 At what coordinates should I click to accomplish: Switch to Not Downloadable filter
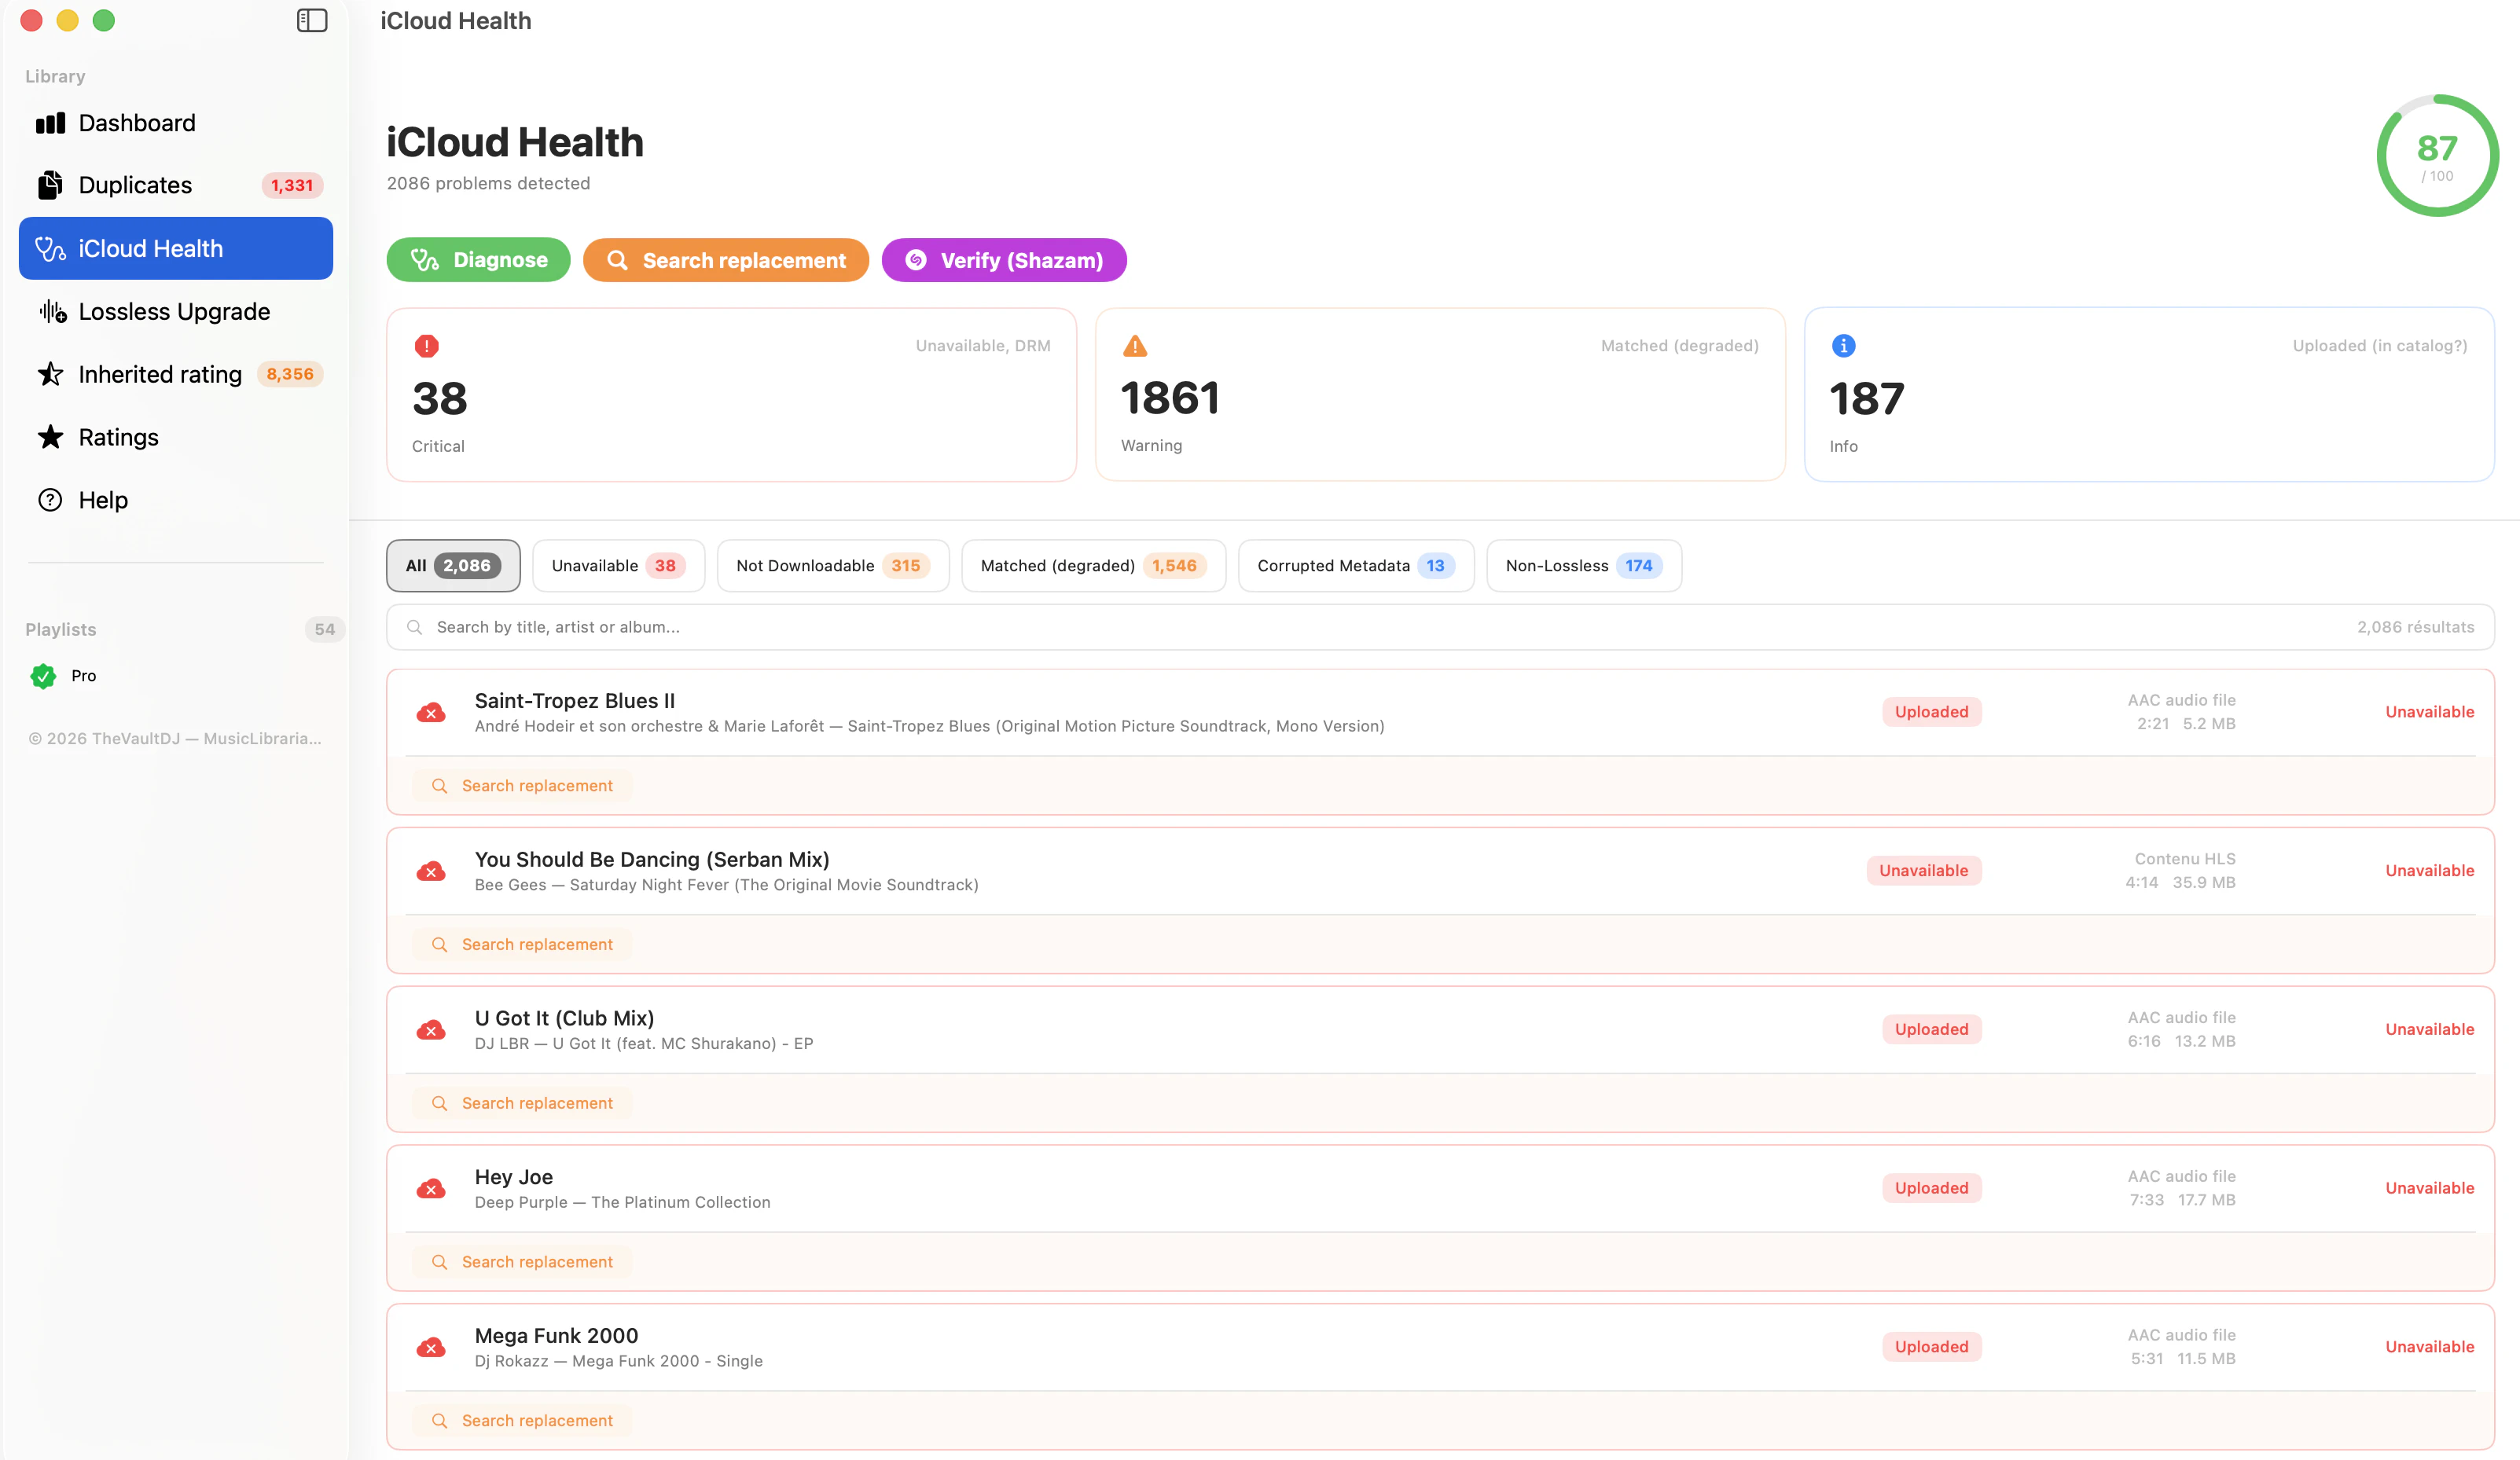832,566
